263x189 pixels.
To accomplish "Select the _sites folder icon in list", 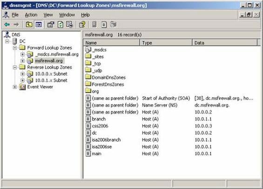I will 88,56.
